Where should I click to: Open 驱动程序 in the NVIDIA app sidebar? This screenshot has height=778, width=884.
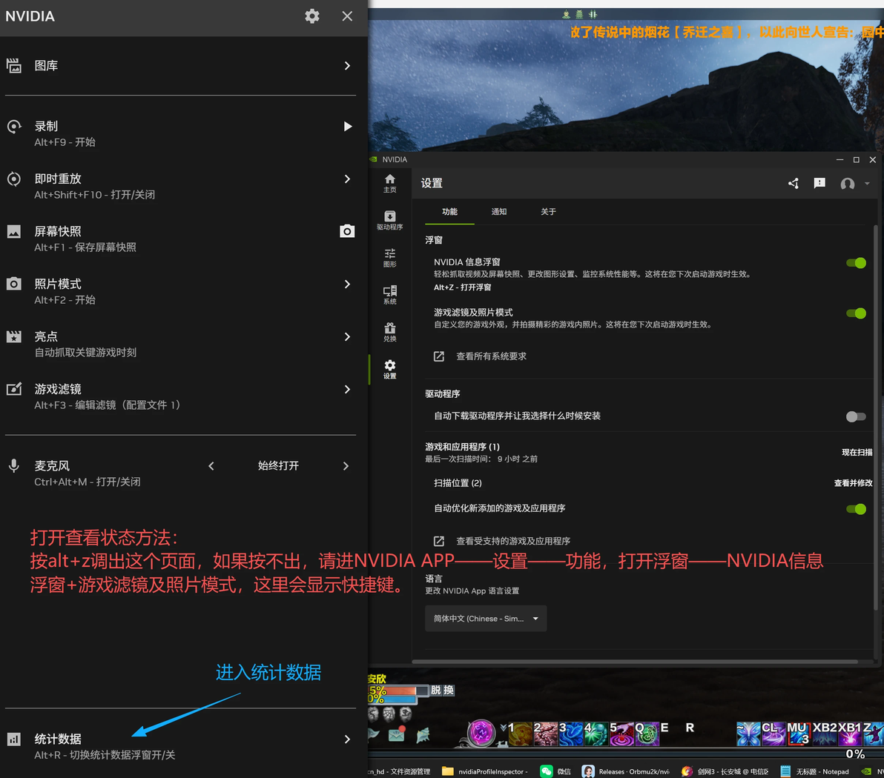coord(389,221)
